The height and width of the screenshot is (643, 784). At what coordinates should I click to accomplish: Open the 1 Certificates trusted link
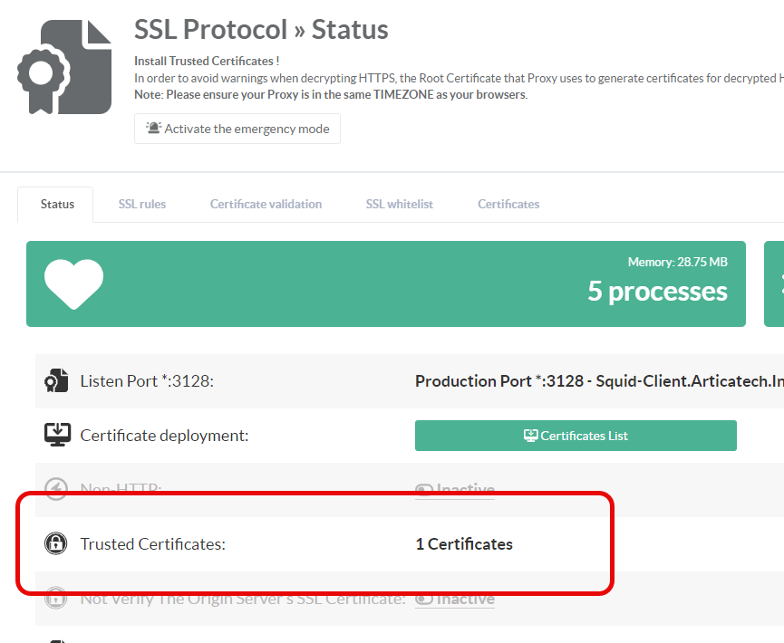coord(464,544)
